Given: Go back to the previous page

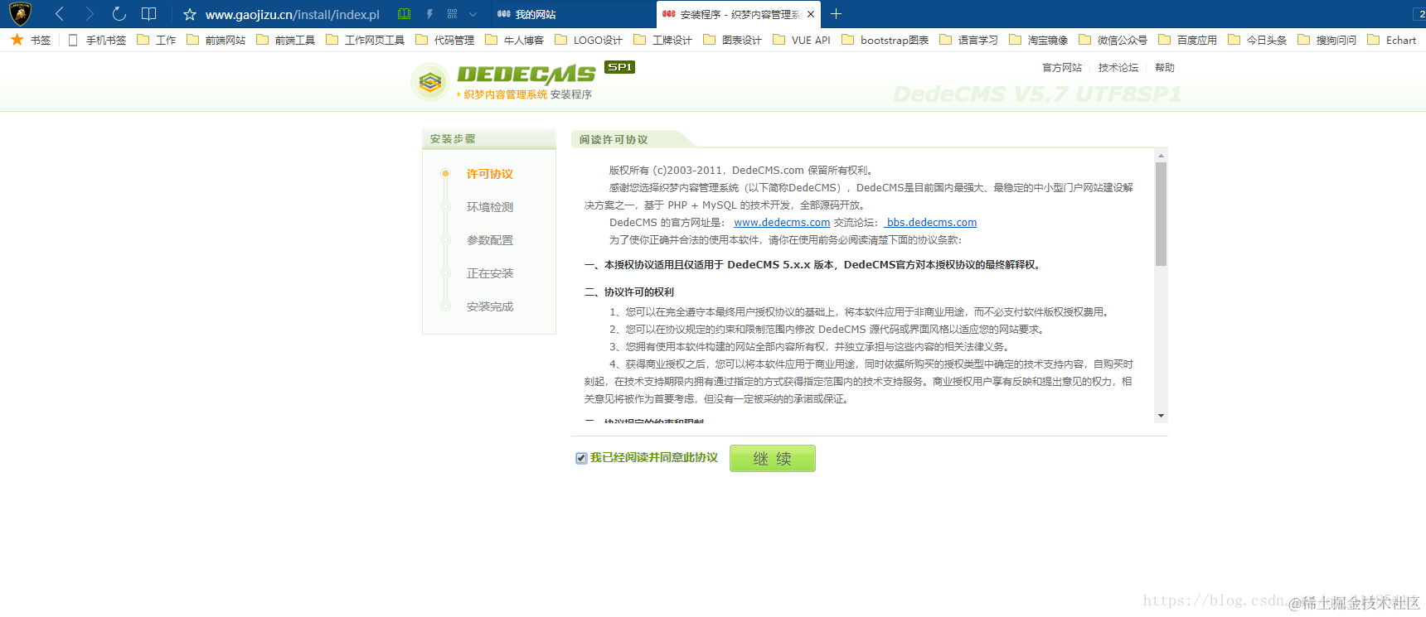Looking at the screenshot, I should [x=60, y=14].
